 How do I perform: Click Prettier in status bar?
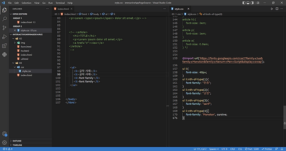pos(267,149)
